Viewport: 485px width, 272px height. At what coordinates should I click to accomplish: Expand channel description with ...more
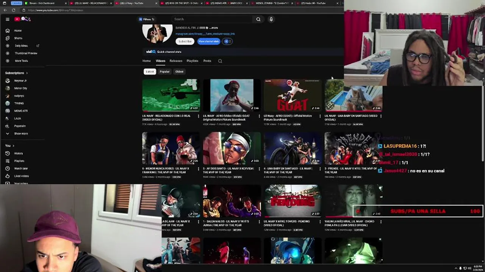(213, 28)
